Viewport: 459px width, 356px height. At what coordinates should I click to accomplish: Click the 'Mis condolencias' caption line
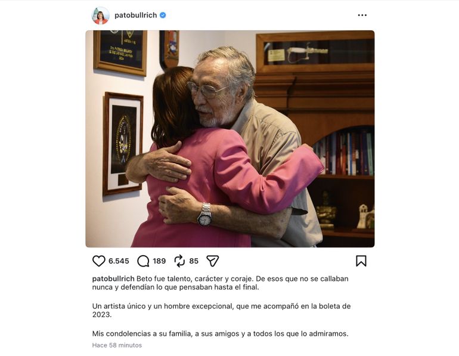[x=220, y=333]
